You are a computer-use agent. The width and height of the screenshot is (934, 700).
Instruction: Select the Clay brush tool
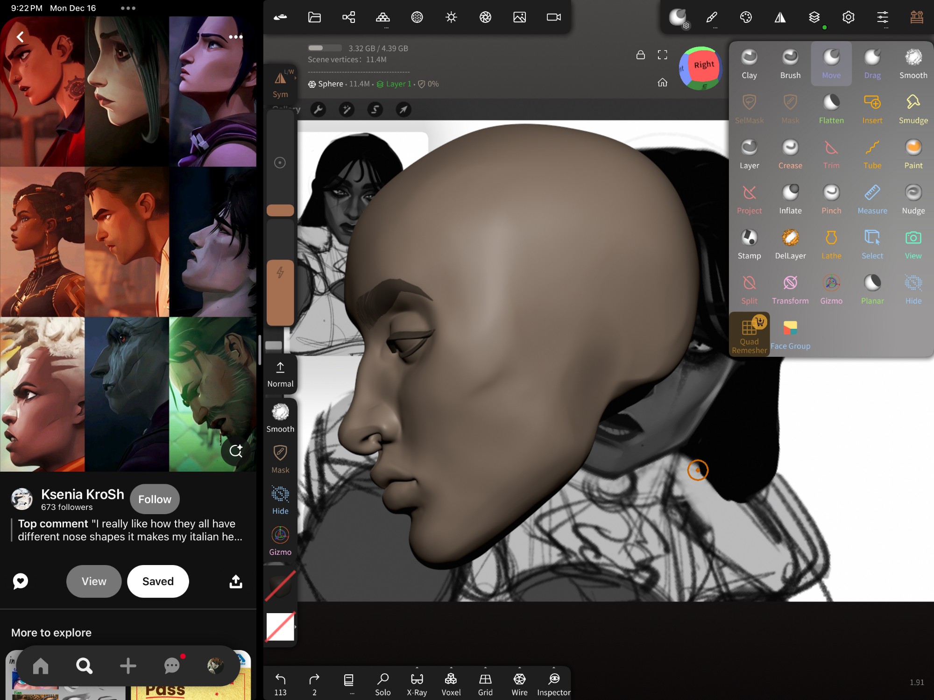[749, 64]
